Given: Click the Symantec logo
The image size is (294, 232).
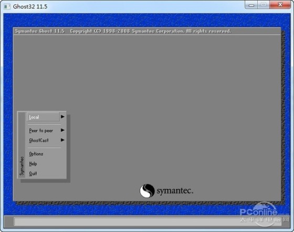Looking at the screenshot, I should pyautogui.click(x=166, y=191).
